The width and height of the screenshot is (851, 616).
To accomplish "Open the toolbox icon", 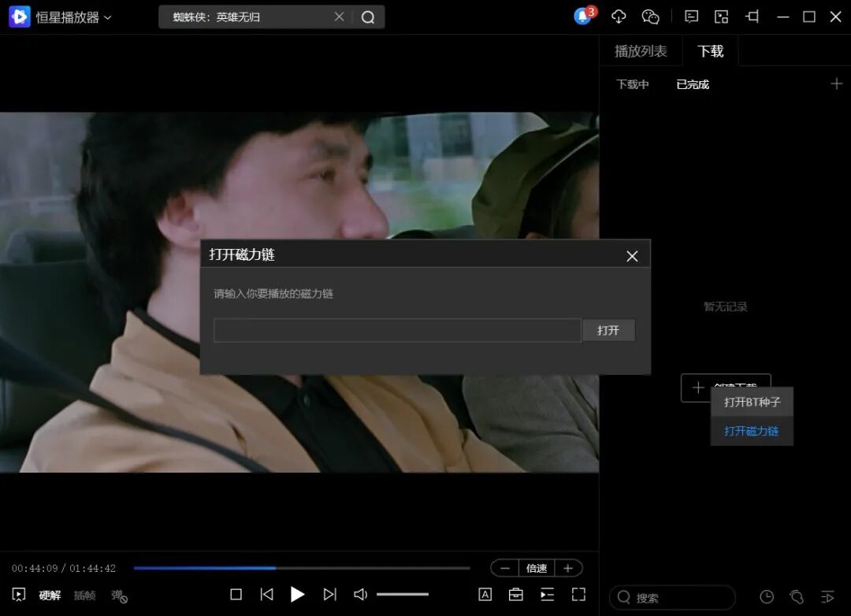I will click(515, 594).
